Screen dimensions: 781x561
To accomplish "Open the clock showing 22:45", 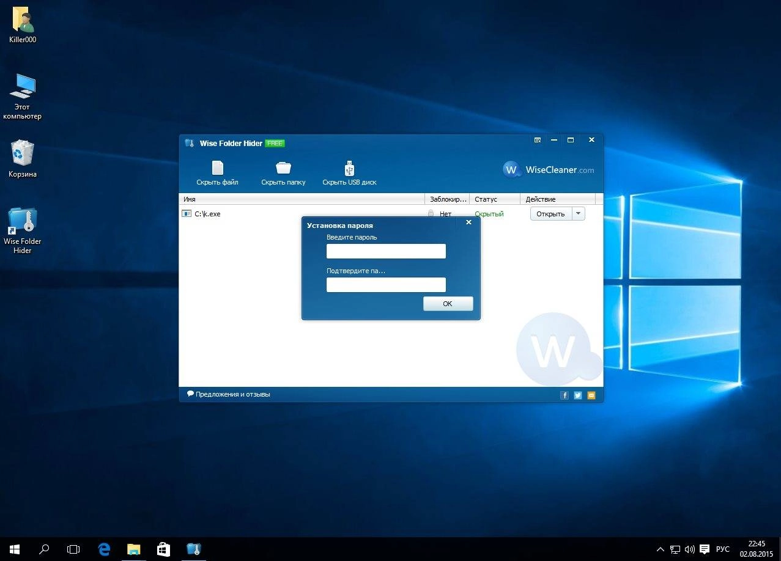I will [x=757, y=549].
